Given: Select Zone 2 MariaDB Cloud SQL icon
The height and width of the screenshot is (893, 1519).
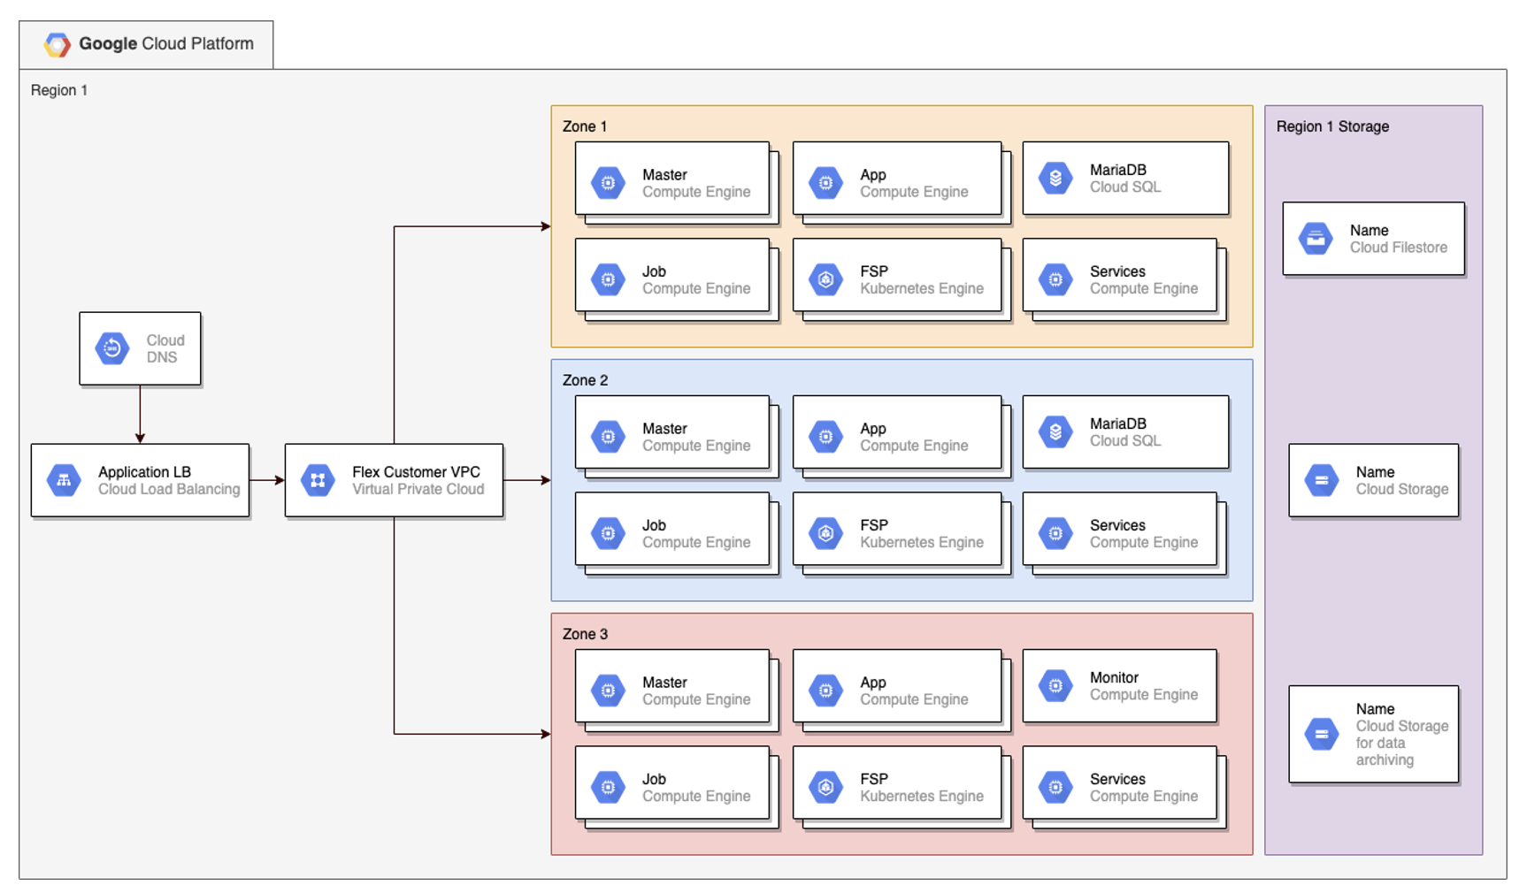Looking at the screenshot, I should 1055,431.
